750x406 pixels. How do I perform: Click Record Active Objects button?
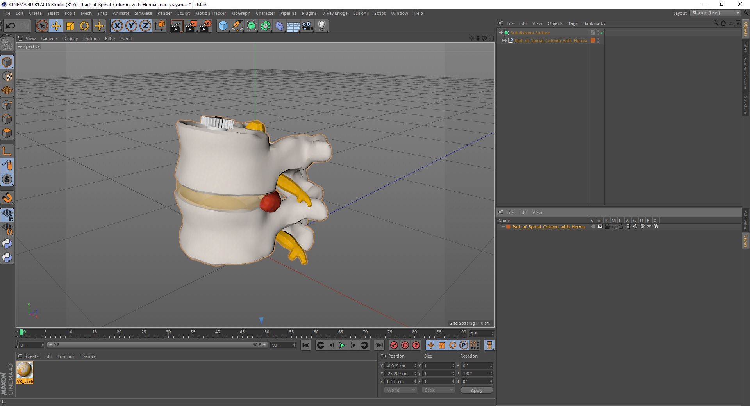(x=394, y=345)
